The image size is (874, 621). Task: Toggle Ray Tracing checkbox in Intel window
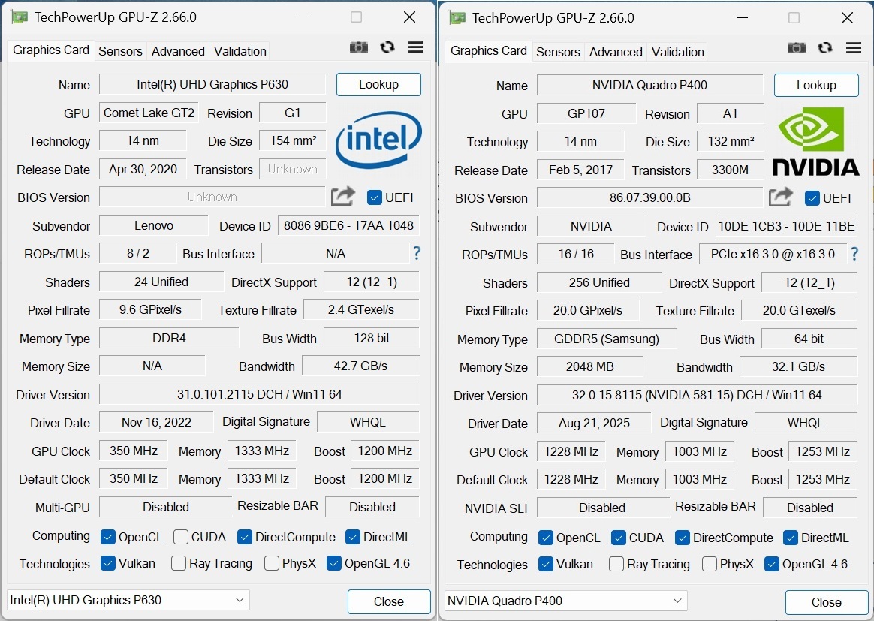179,563
